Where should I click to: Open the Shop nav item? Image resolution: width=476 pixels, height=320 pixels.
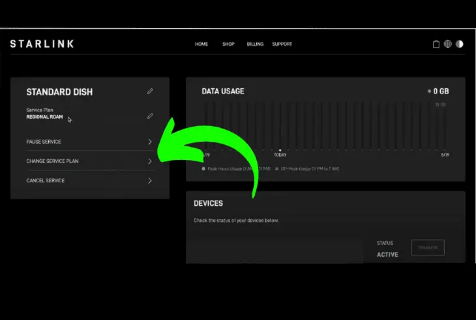coord(228,44)
